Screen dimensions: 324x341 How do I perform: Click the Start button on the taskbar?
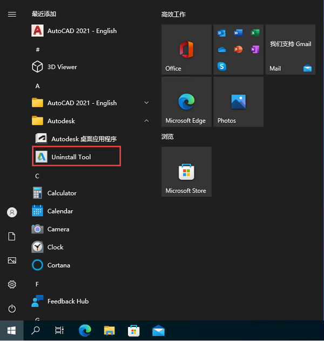click(x=12, y=331)
